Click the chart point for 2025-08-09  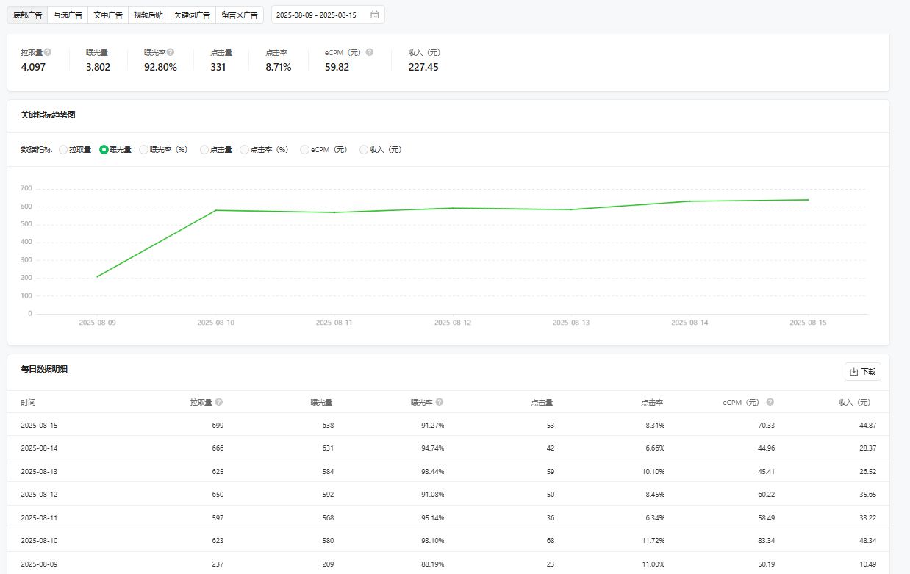click(98, 277)
